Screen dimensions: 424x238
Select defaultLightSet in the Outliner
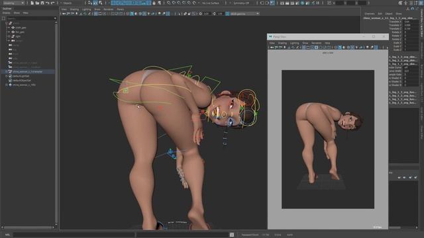(21, 76)
